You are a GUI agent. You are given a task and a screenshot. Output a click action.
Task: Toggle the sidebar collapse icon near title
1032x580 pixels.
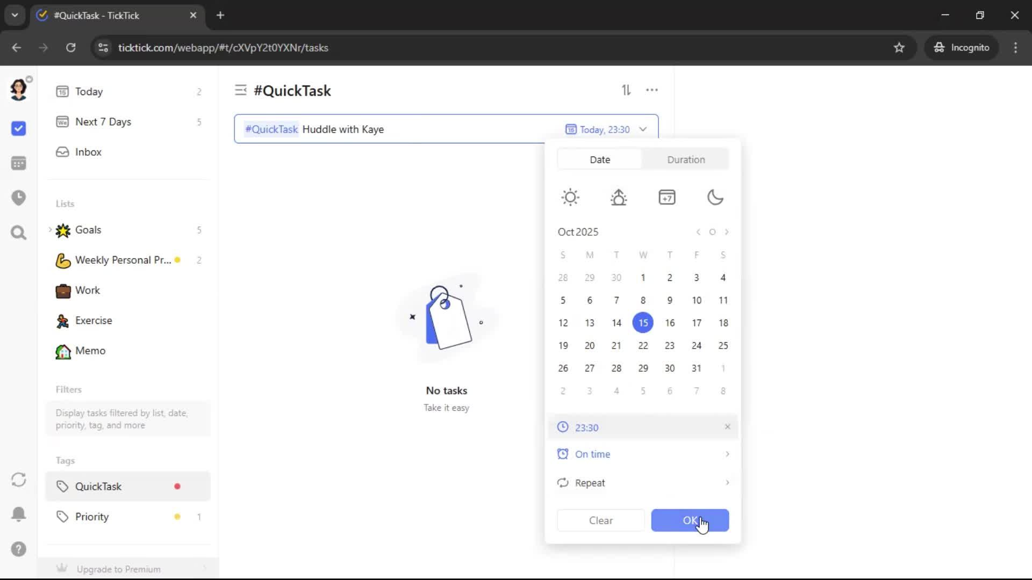[x=240, y=90]
